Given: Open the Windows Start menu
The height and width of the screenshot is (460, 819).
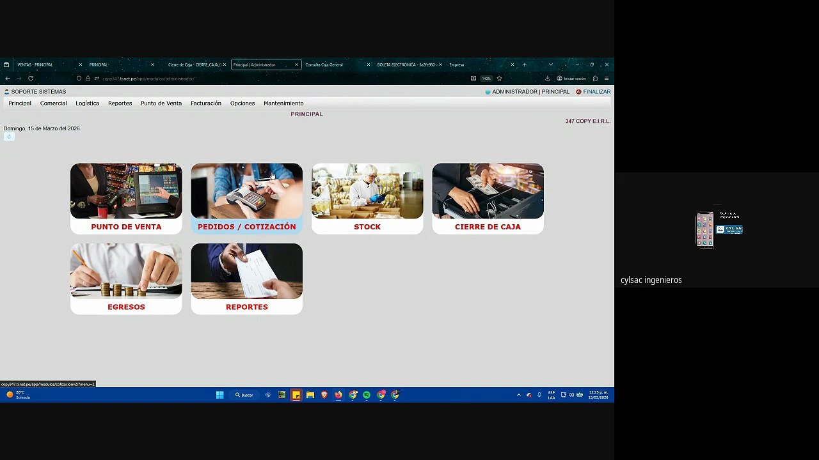Looking at the screenshot, I should (219, 395).
